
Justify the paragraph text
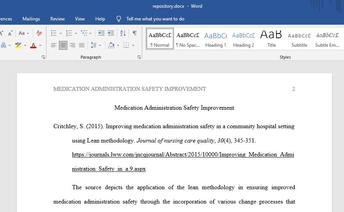point(82,45)
